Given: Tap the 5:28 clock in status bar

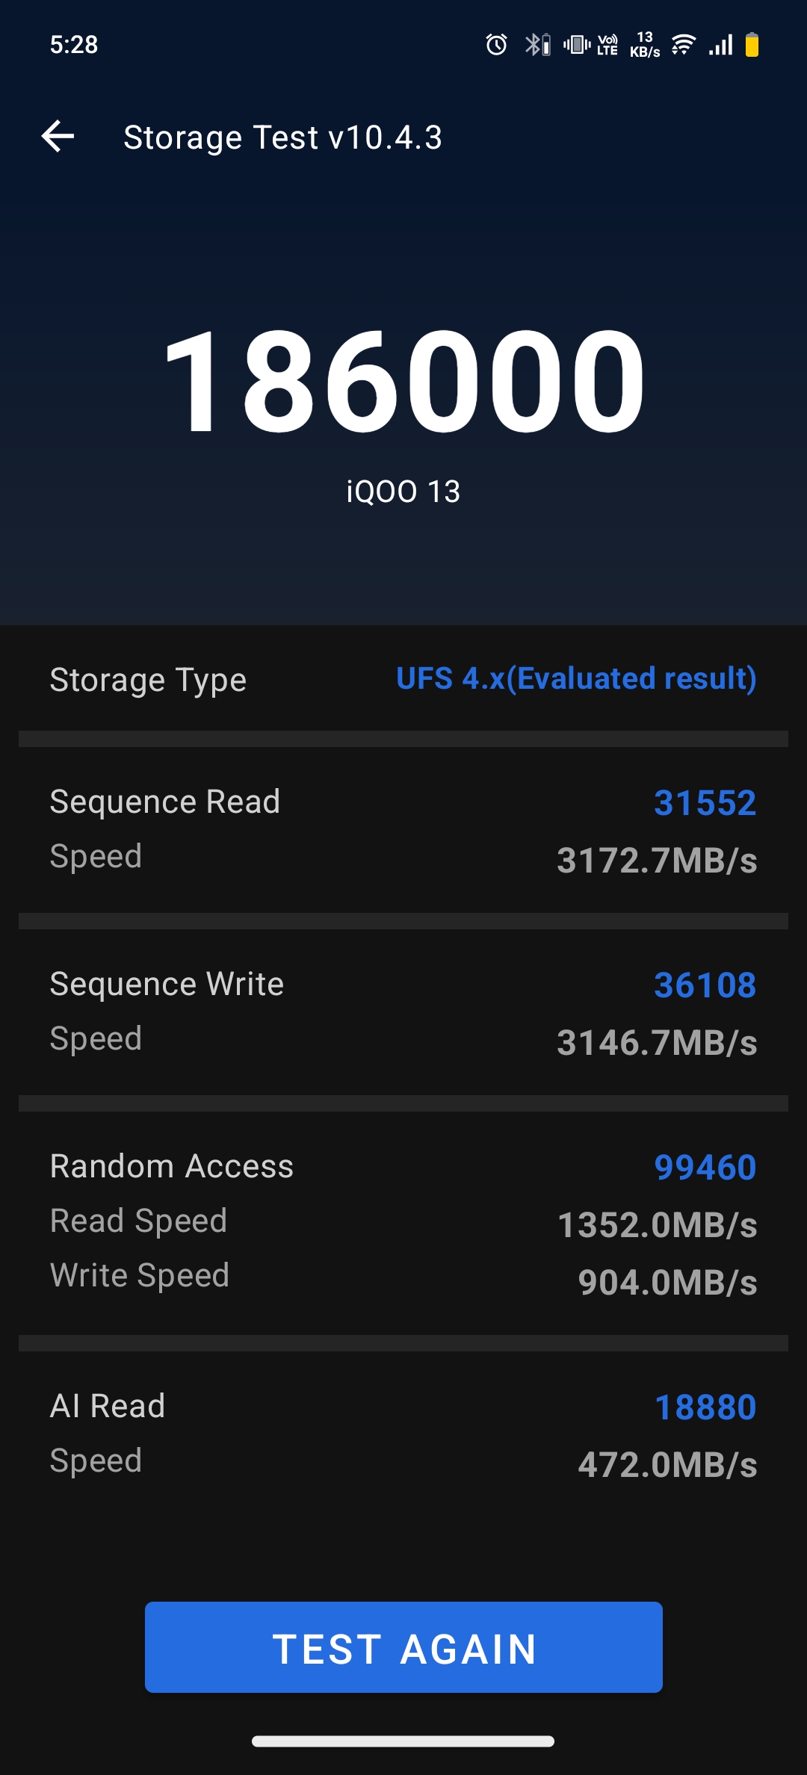Looking at the screenshot, I should point(74,45).
